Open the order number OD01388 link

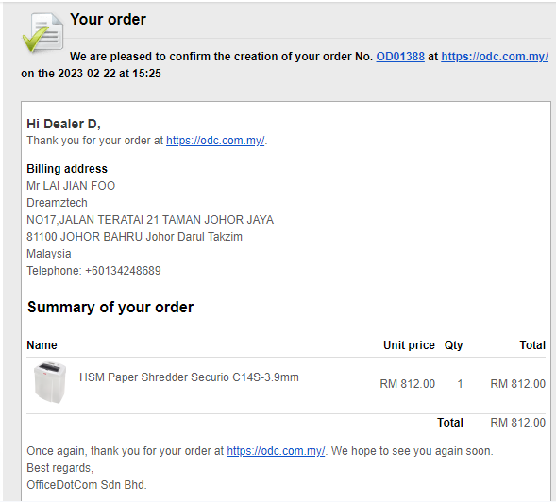click(x=400, y=57)
